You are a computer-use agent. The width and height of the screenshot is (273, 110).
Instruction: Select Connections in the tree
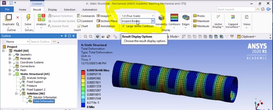pyautogui.click(x=27, y=66)
